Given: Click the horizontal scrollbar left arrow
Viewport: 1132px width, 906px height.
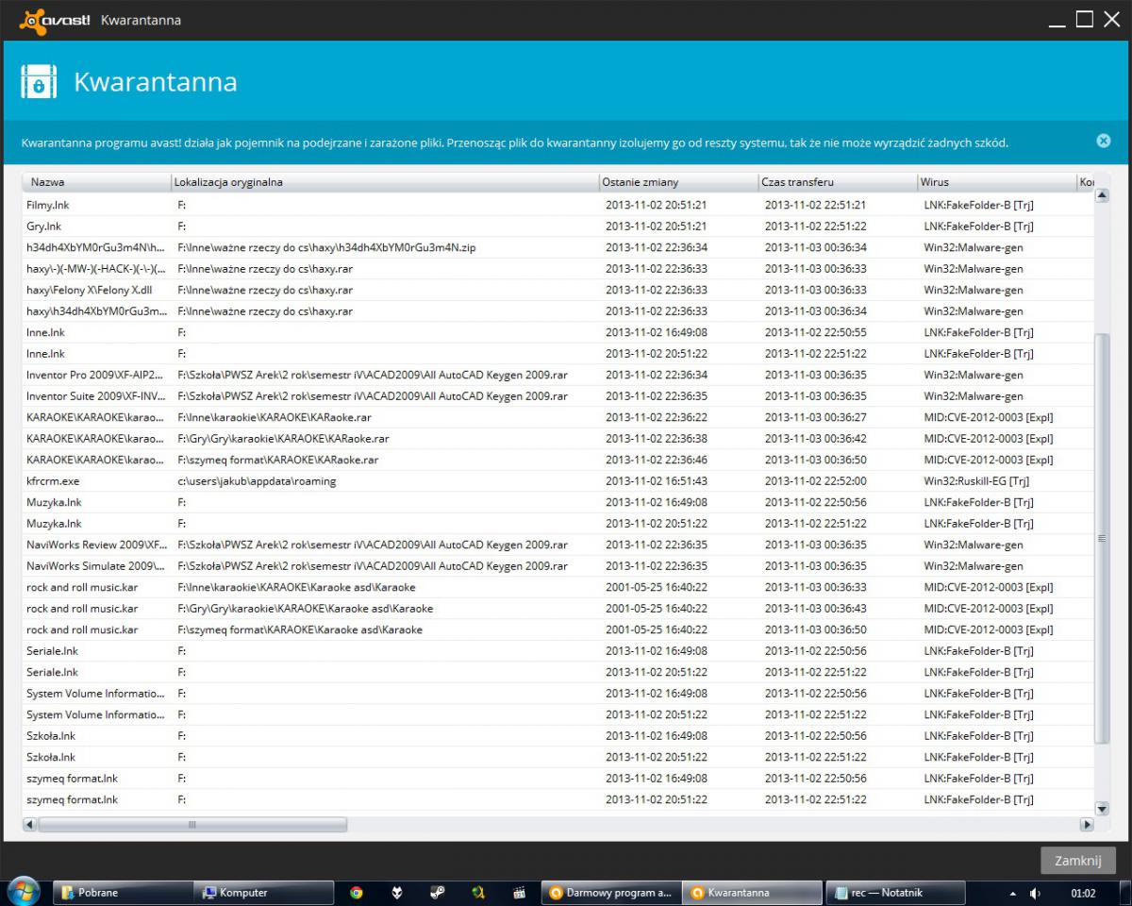Looking at the screenshot, I should 29,824.
